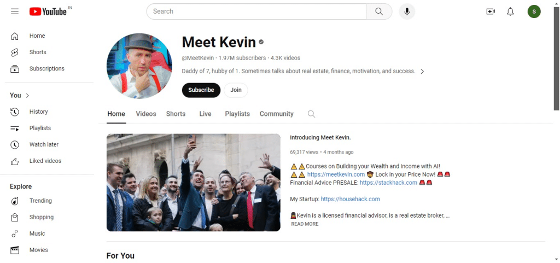Open the househack.com link

(350, 199)
